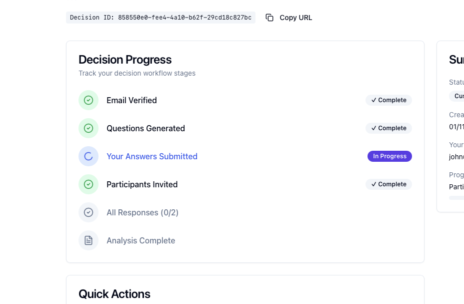This screenshot has width=464, height=304.
Task: Click the checkmark inside the Email Verified Complete badge
Action: pyautogui.click(x=374, y=100)
